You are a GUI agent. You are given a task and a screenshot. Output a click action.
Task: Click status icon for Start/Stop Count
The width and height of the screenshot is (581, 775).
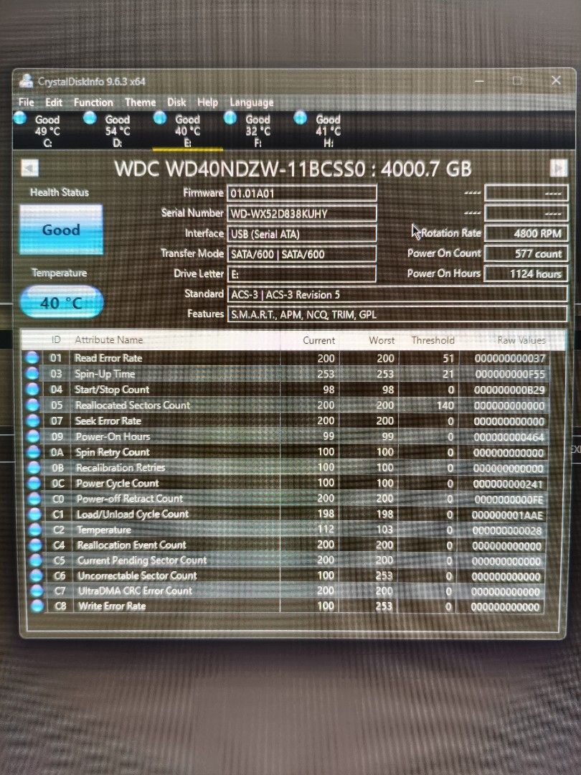click(32, 389)
